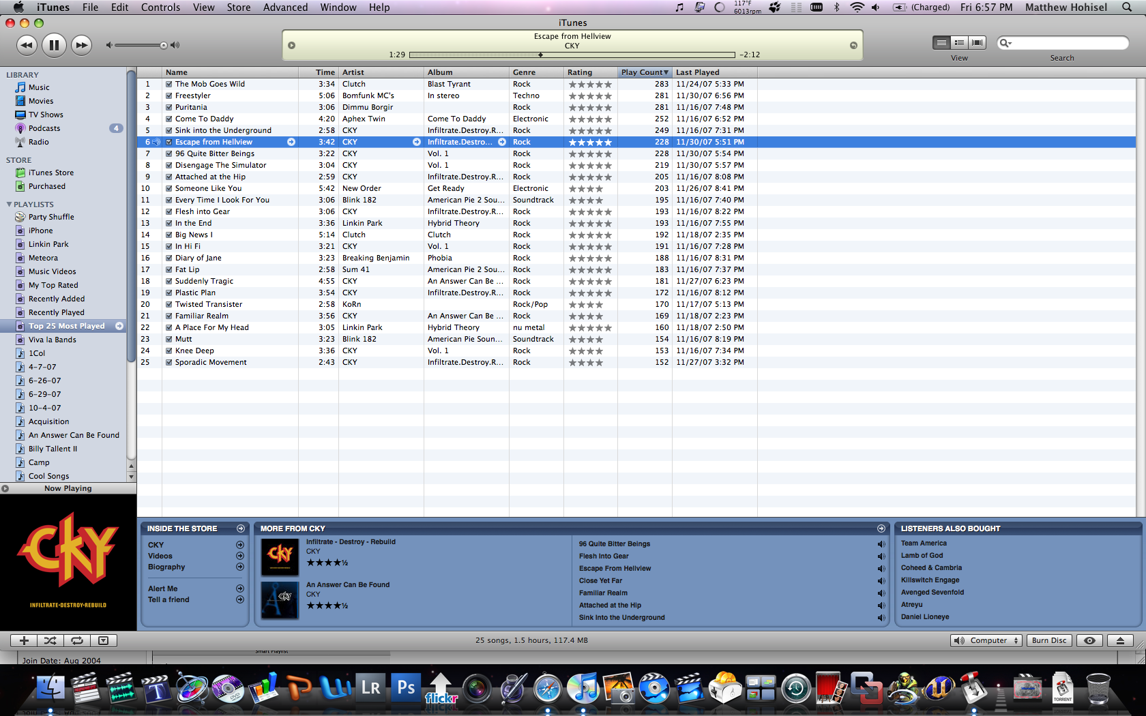The image size is (1146, 716).
Task: Hide the artwork viewer panel button
Action: tap(104, 640)
